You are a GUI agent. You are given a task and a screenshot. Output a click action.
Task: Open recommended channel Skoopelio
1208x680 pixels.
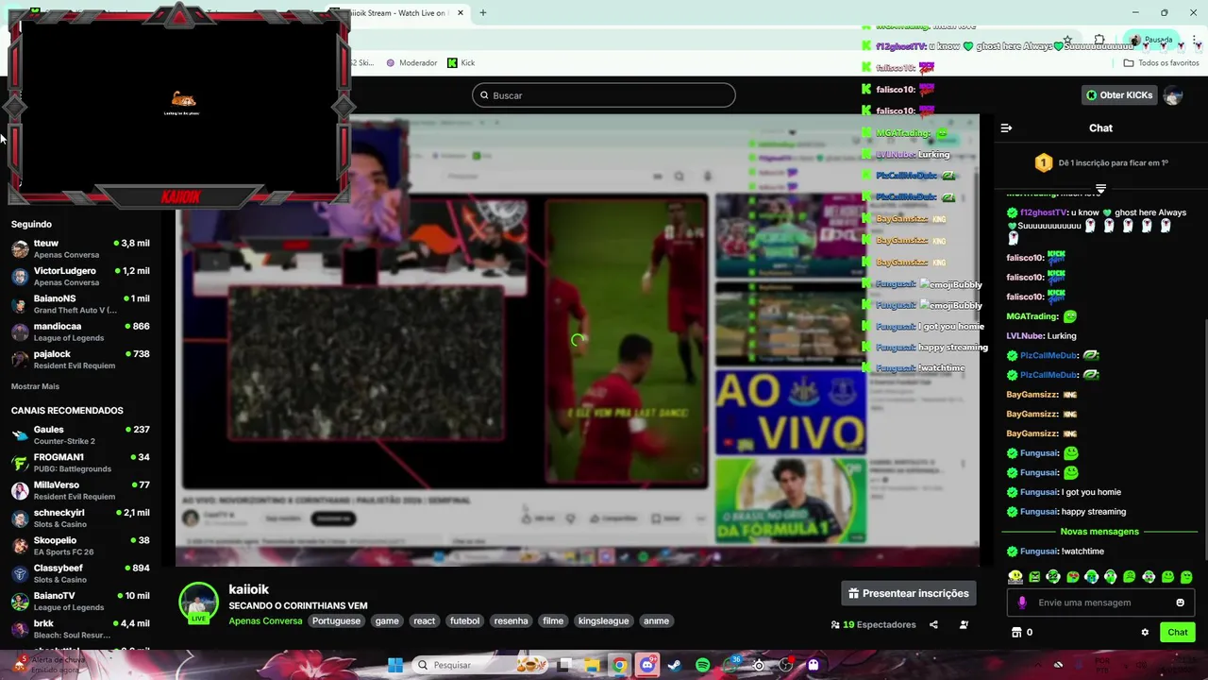coord(80,546)
